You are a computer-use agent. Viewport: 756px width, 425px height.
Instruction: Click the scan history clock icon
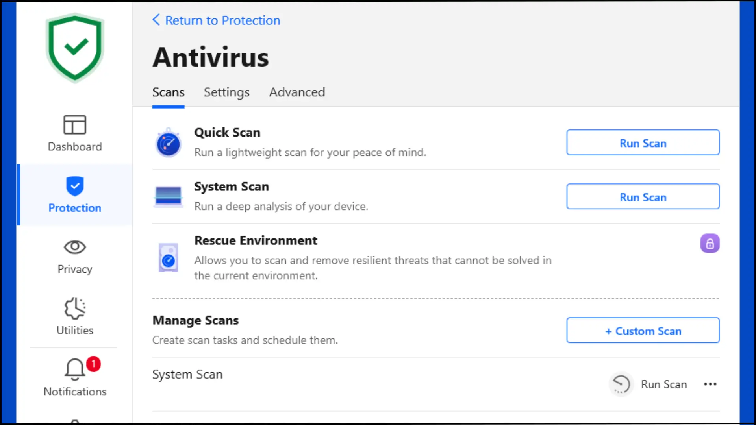(621, 384)
